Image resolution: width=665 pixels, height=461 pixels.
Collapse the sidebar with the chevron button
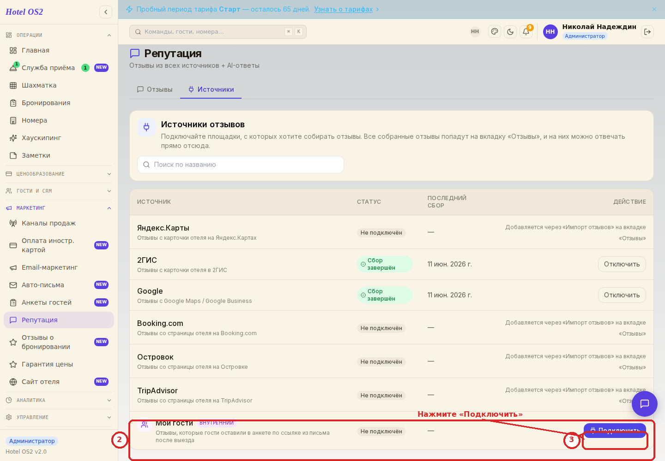coord(106,12)
